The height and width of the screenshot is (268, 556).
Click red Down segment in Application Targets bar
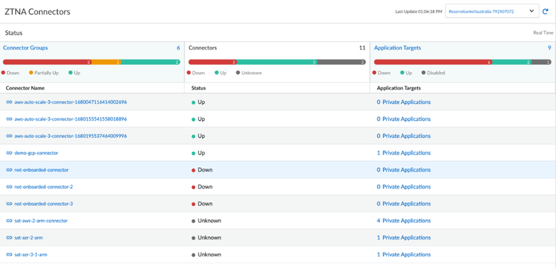click(432, 62)
